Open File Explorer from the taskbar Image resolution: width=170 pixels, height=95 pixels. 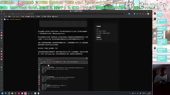pos(12,93)
